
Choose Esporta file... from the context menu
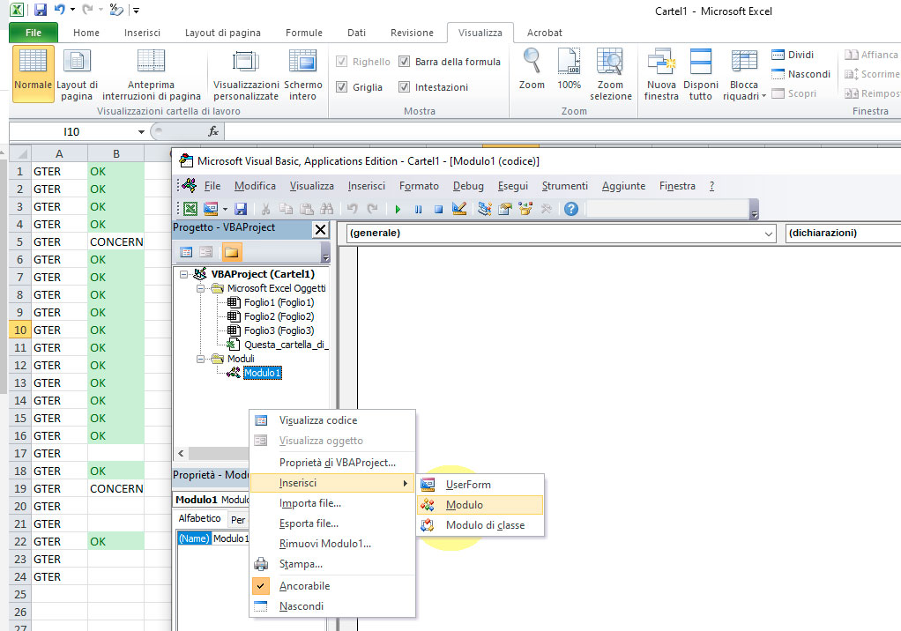click(x=332, y=523)
